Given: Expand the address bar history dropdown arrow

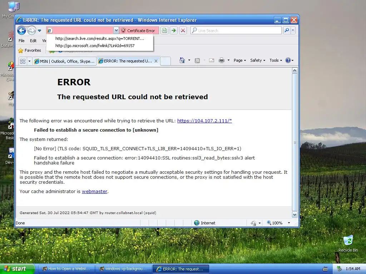Looking at the screenshot, I should (116, 30).
